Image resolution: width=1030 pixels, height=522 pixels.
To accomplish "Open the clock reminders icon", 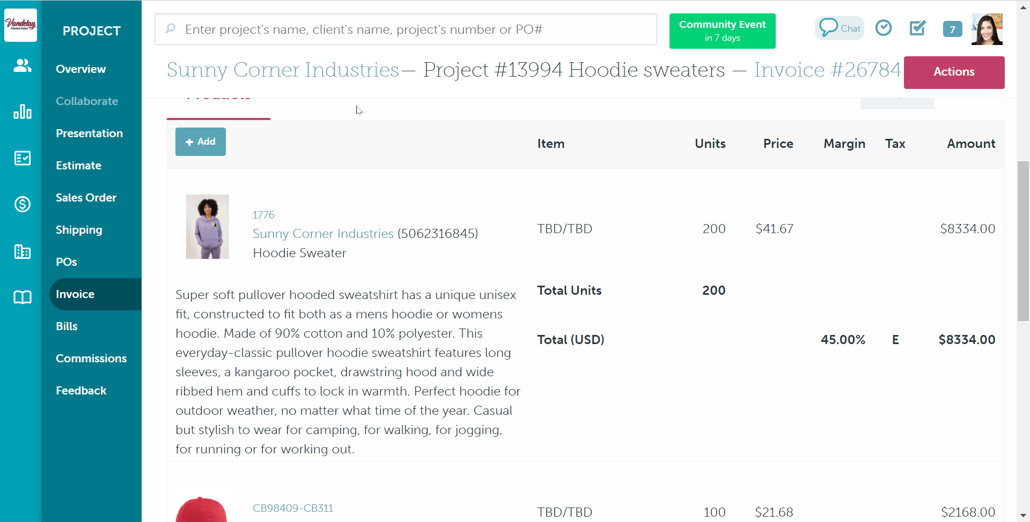I will (x=883, y=28).
